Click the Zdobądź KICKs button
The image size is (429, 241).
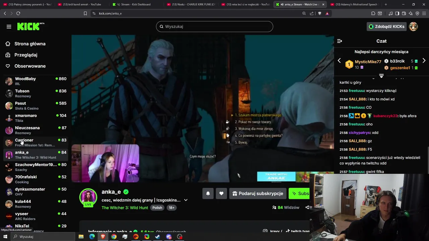[x=386, y=26]
